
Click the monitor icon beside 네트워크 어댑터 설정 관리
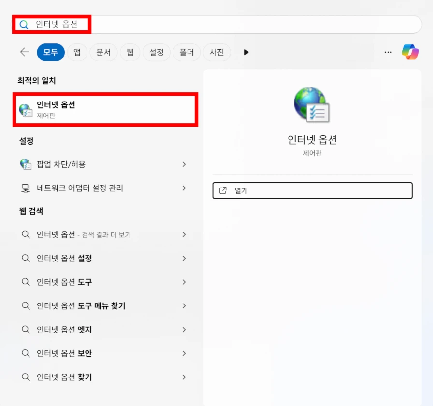click(x=26, y=188)
